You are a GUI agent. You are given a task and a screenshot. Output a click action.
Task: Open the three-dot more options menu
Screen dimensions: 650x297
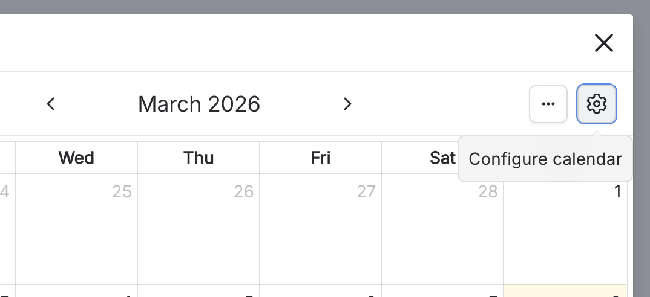tap(548, 104)
